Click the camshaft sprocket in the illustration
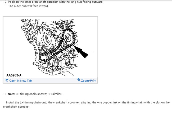The width and height of the screenshot is (172, 116). [x=69, y=37]
